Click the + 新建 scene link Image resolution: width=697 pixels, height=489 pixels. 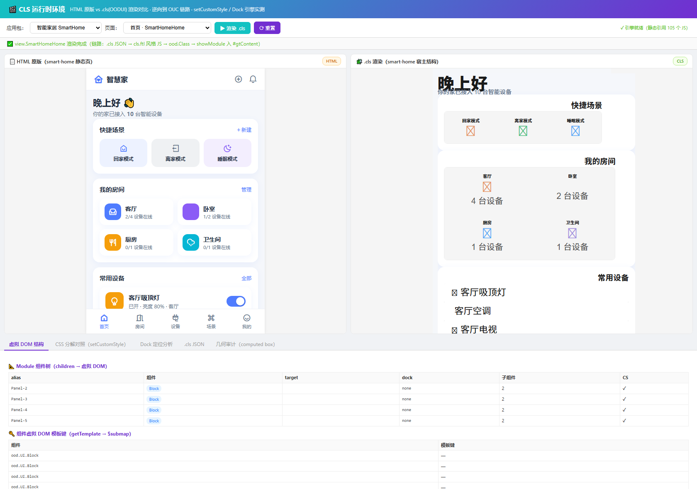244,130
